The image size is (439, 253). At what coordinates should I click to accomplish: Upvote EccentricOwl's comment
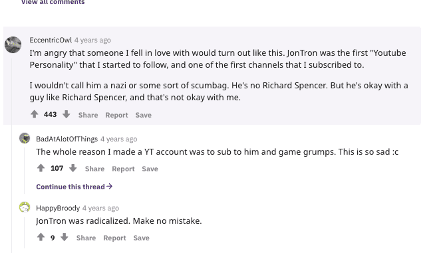tap(34, 114)
